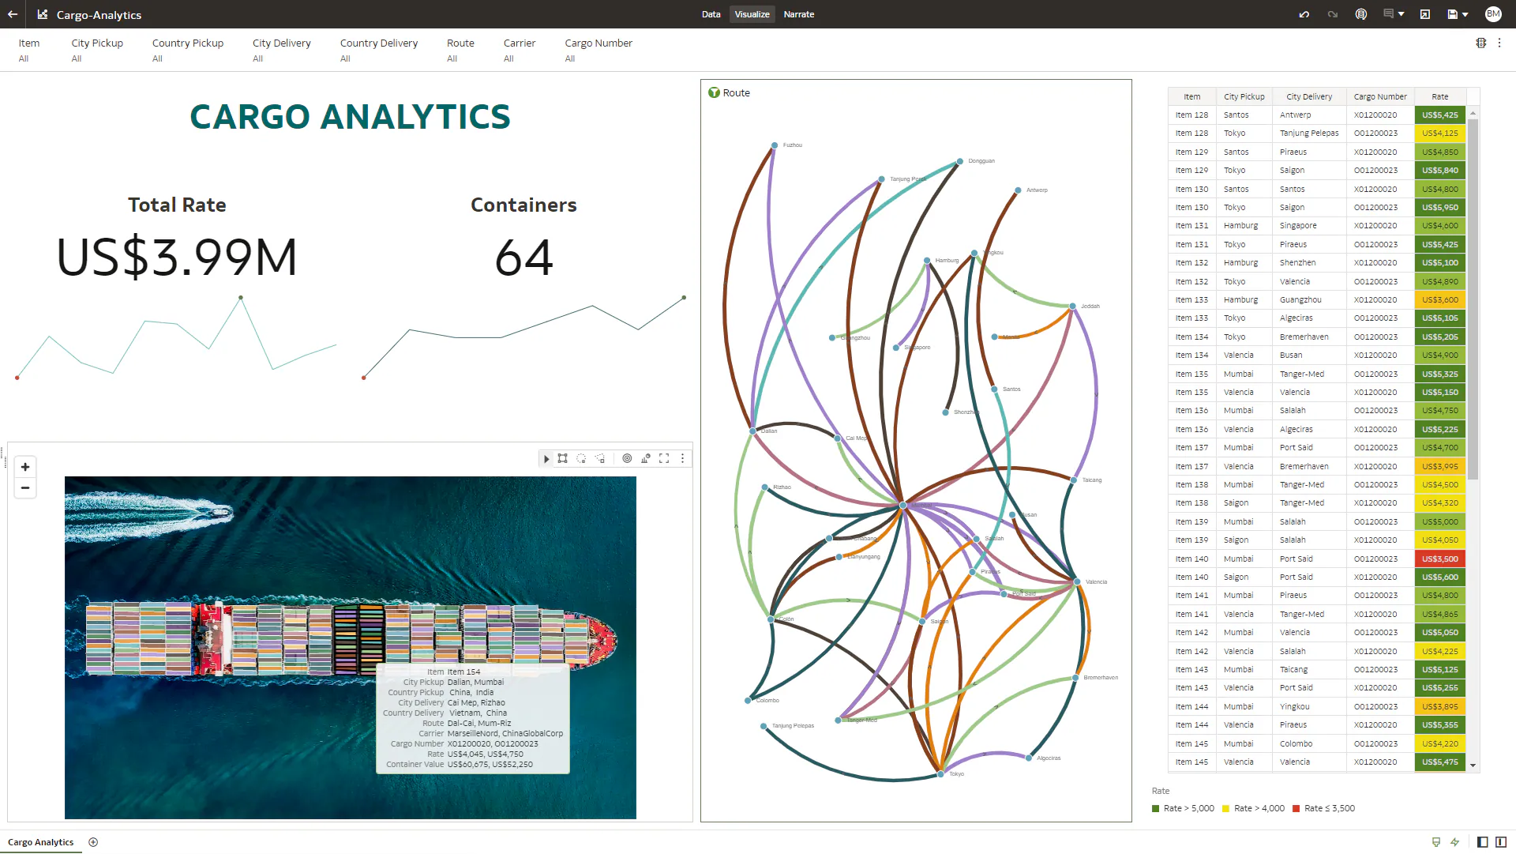Add a new canvas with plus button

coord(93,842)
